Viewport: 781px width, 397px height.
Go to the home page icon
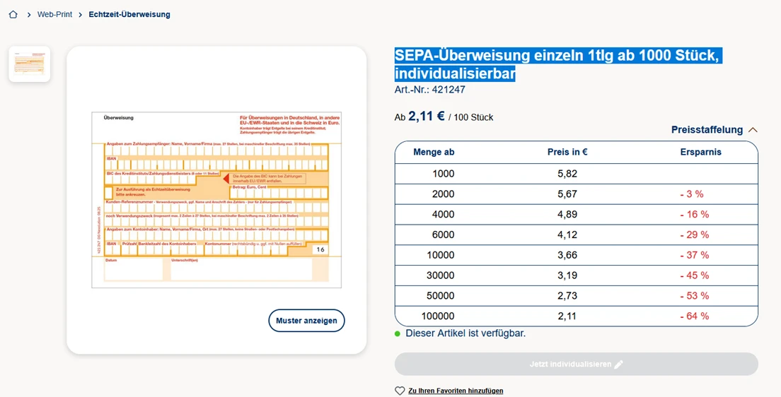click(13, 14)
